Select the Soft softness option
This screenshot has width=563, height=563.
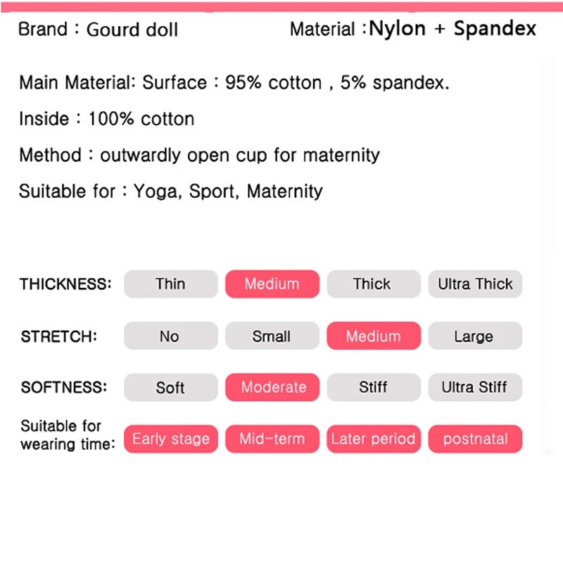(171, 388)
